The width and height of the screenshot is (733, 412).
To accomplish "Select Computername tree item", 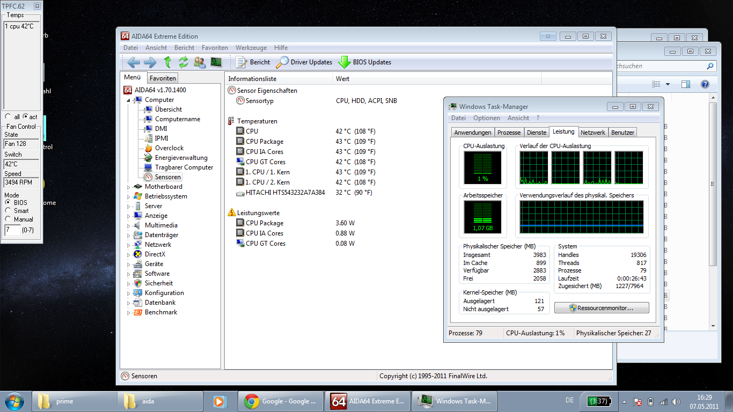I will click(x=178, y=119).
